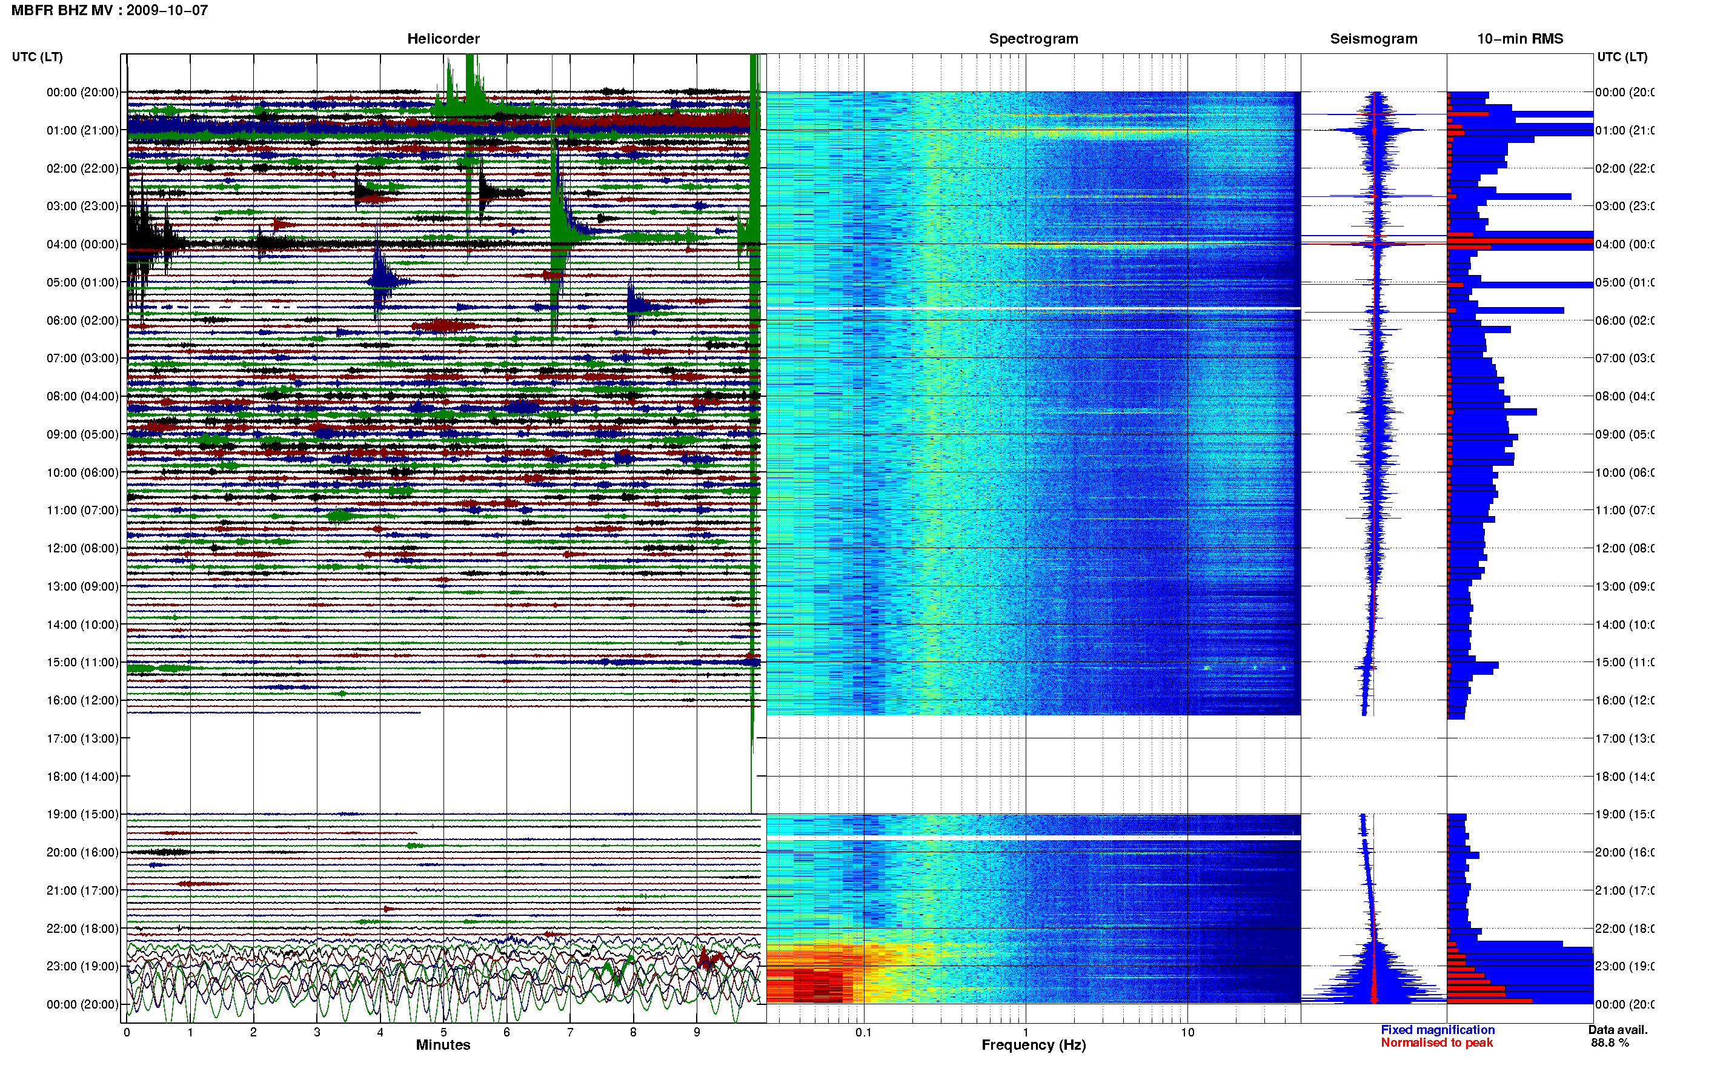The height and width of the screenshot is (1077, 1723).
Task: Click the left 08:00 (04:00) time label
Action: coord(82,396)
